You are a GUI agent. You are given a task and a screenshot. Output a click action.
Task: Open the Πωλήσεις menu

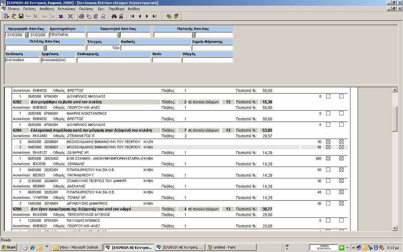[86, 9]
